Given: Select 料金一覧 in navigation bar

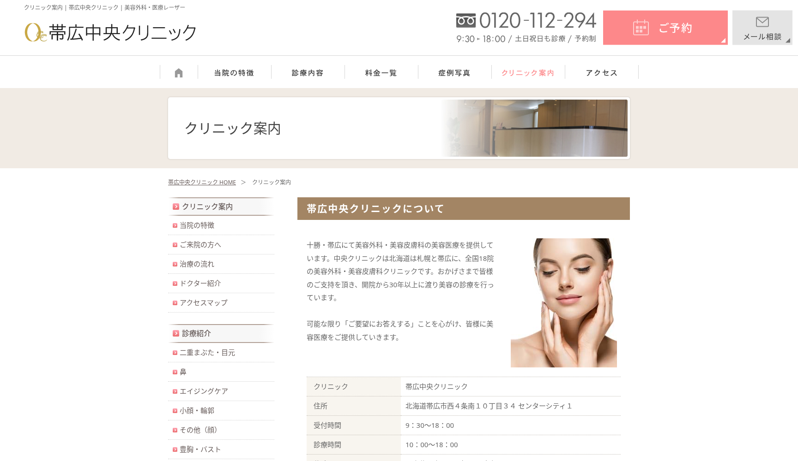Looking at the screenshot, I should coord(381,73).
